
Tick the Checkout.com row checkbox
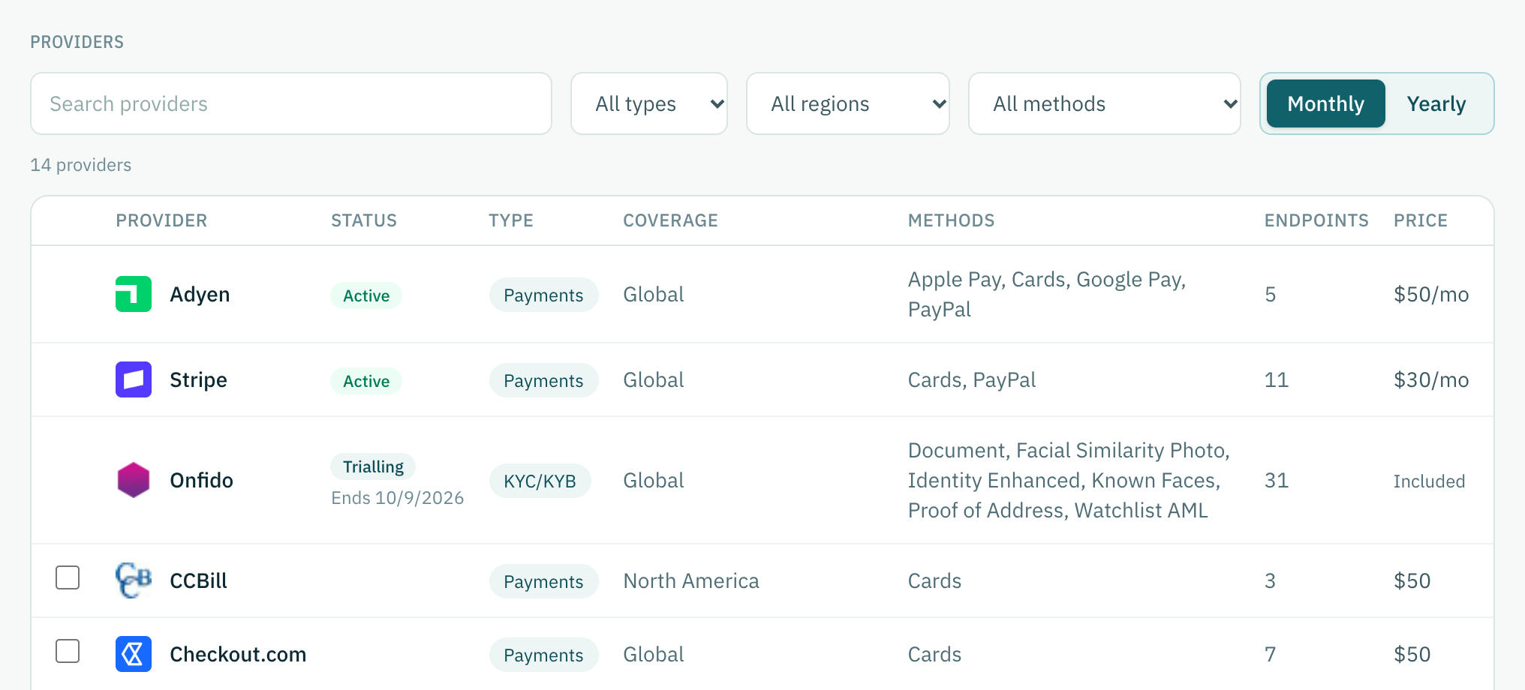pyautogui.click(x=68, y=651)
